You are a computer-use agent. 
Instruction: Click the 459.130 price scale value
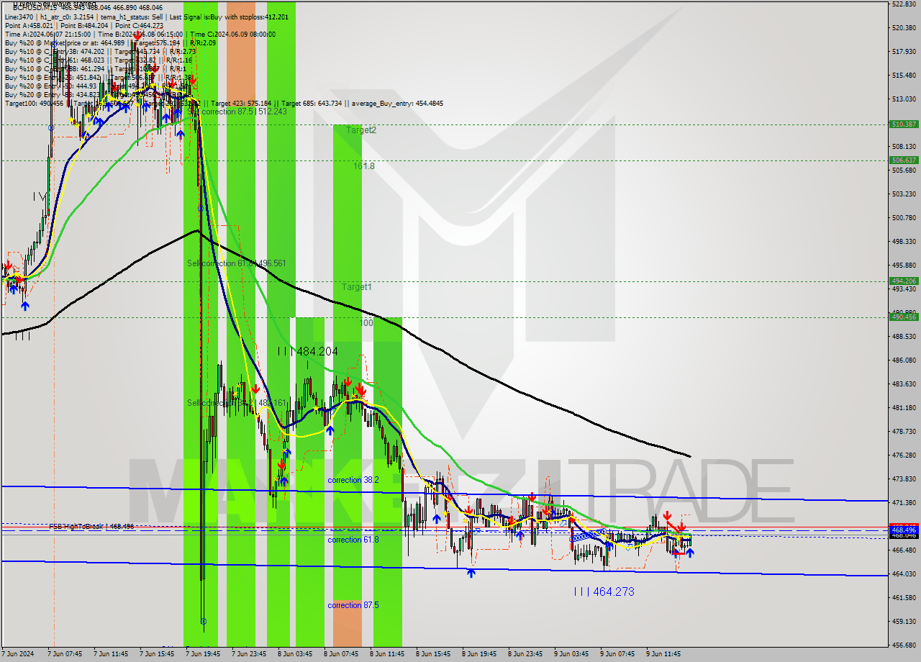[x=904, y=621]
